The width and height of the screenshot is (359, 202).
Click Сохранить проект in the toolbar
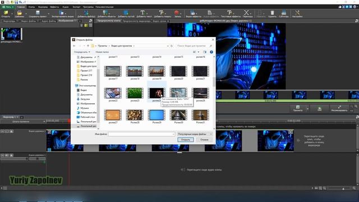[38, 13]
